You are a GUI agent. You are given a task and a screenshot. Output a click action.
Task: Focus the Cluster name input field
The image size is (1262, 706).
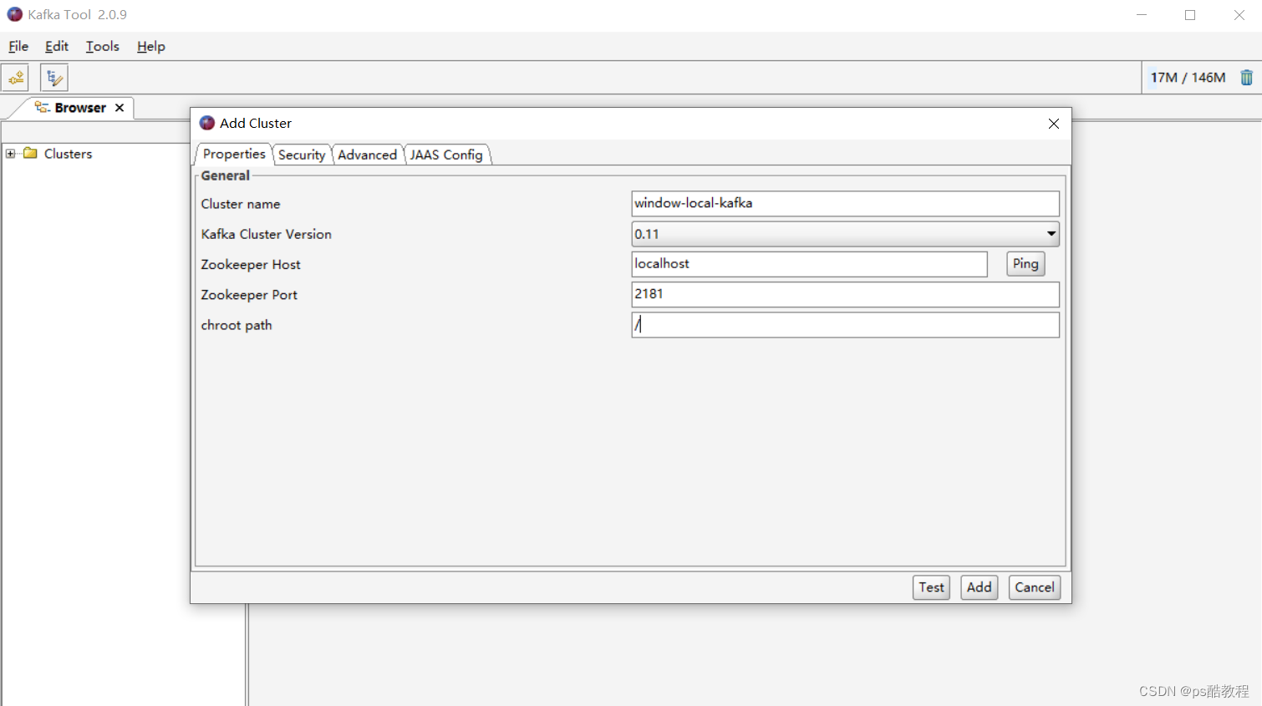click(846, 203)
